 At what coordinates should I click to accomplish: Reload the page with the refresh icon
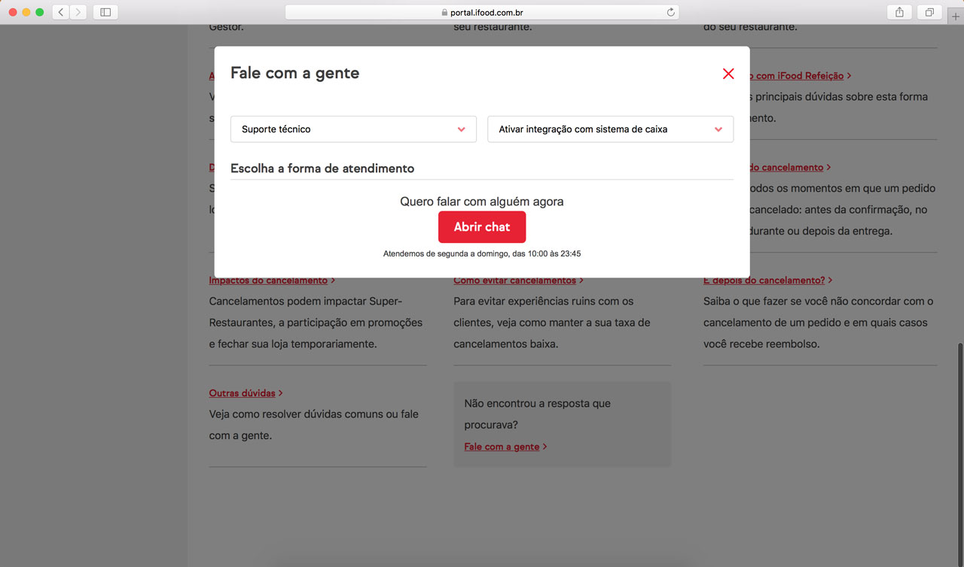671,12
